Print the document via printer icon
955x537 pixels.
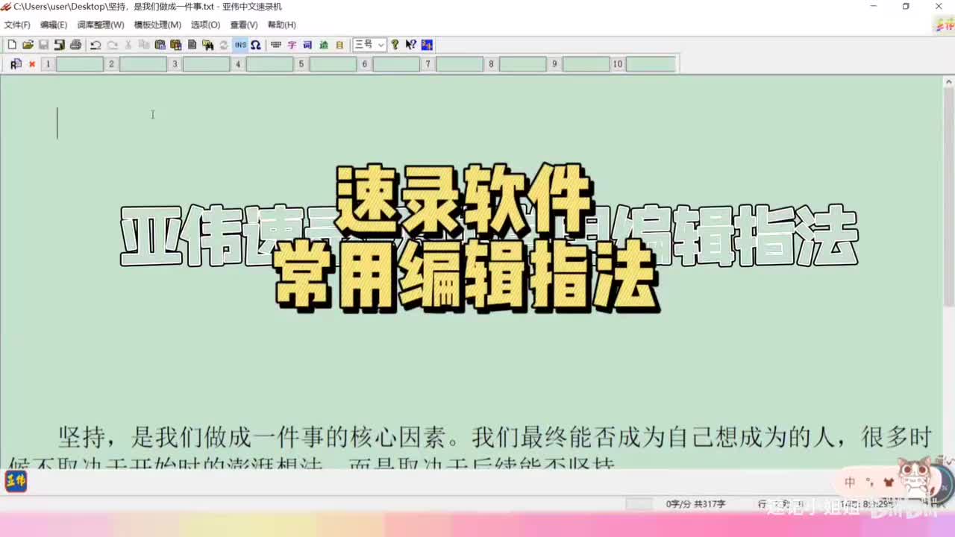[75, 45]
